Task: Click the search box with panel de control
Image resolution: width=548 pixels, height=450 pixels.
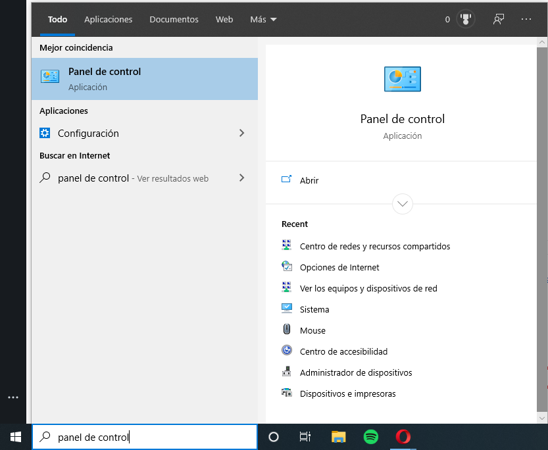Action: (145, 437)
